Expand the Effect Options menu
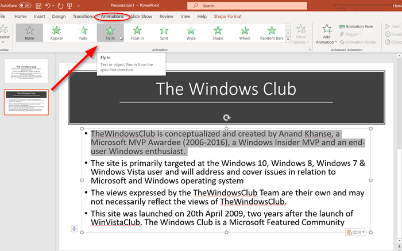Viewport: 402px width, 251px height. (x=300, y=34)
